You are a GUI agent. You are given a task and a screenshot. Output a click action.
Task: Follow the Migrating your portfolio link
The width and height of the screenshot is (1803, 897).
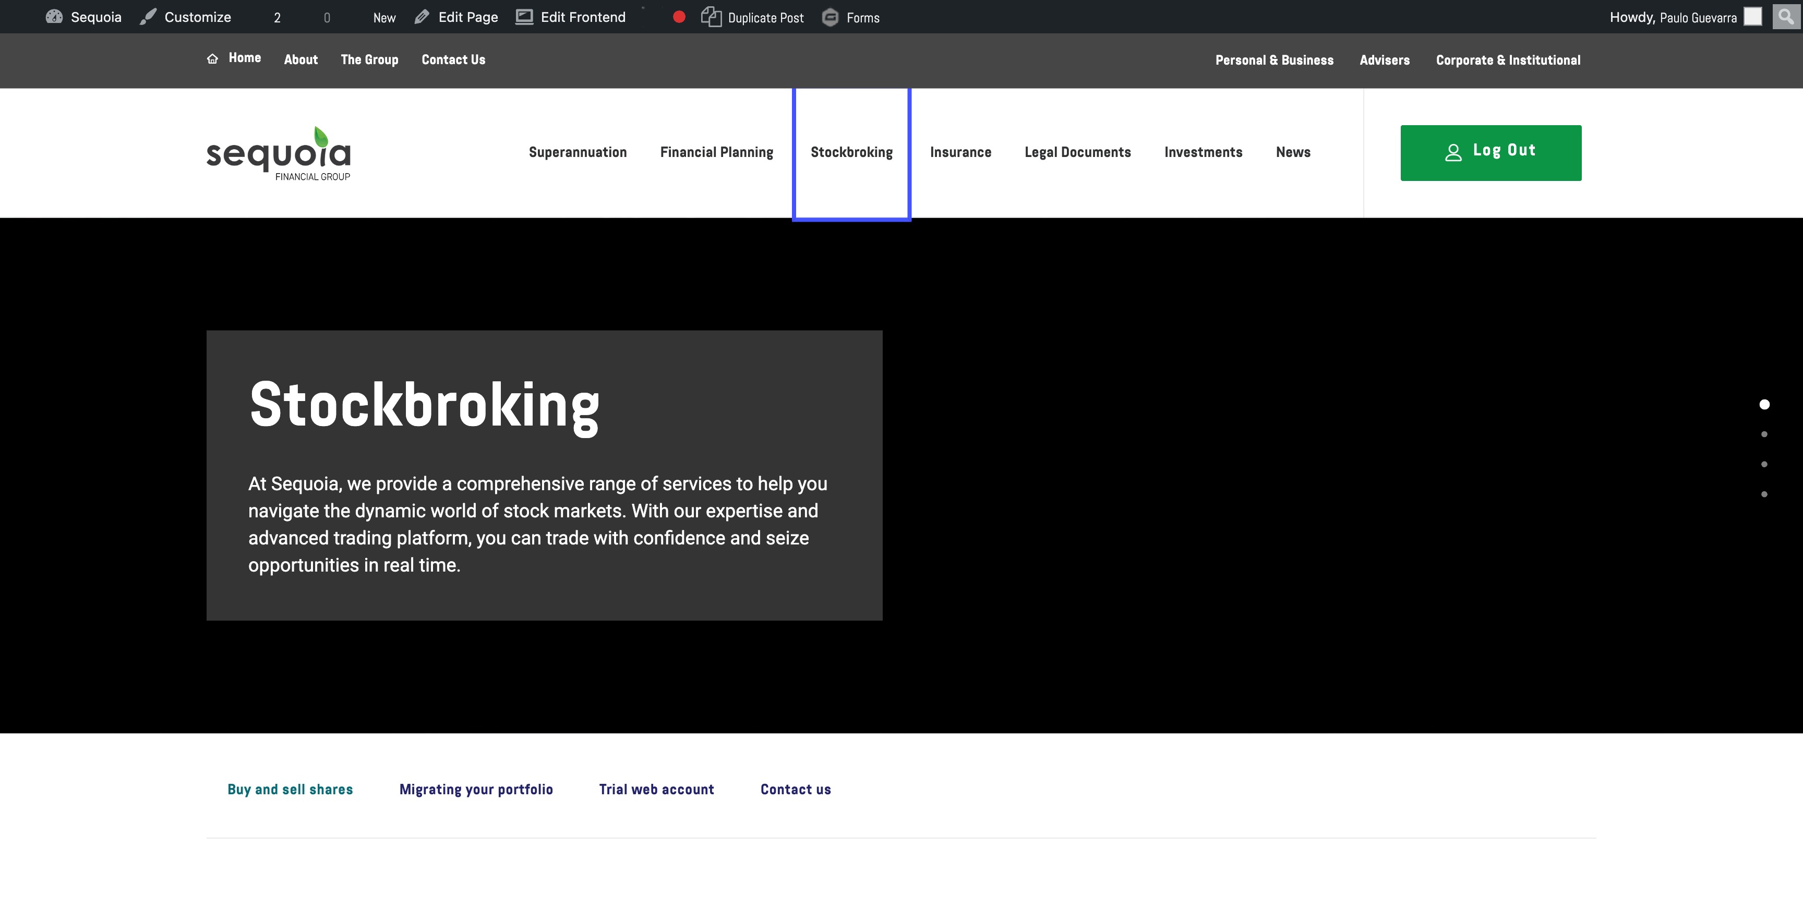tap(476, 789)
